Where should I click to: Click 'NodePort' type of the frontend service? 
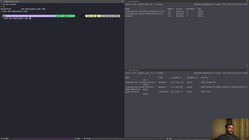coord(163,82)
